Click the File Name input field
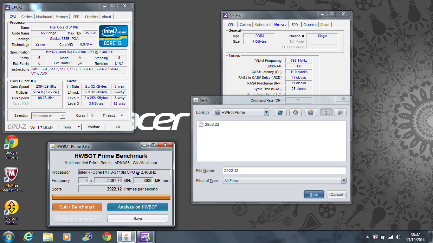 coord(284,171)
